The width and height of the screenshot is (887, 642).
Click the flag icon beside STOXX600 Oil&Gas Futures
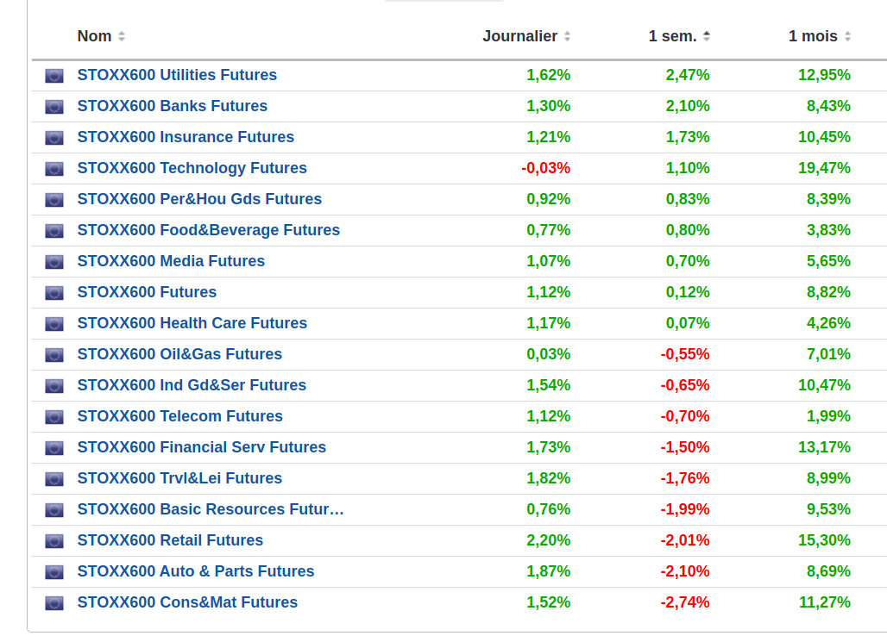coord(54,355)
